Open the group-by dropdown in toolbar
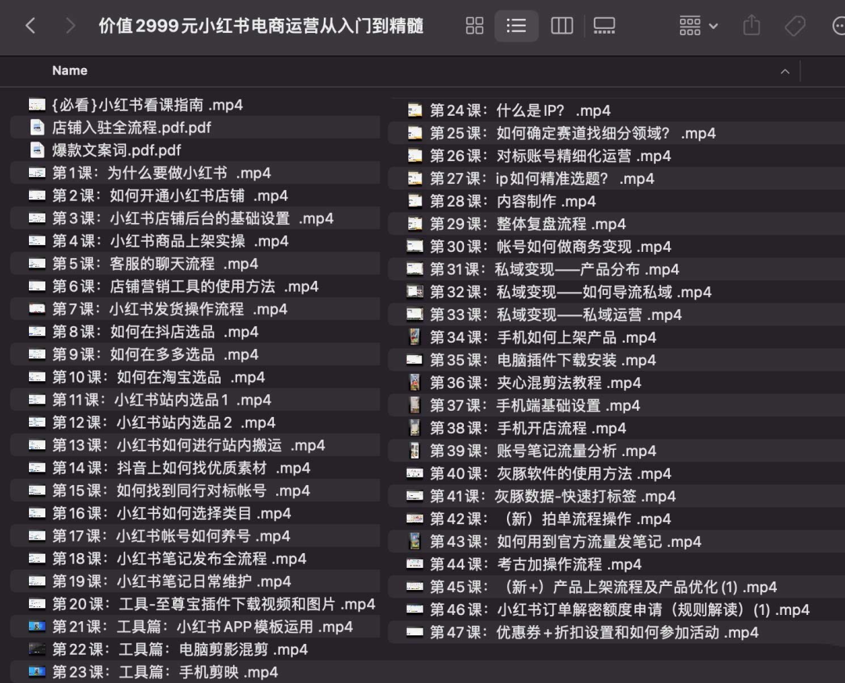845x683 pixels. (x=698, y=25)
